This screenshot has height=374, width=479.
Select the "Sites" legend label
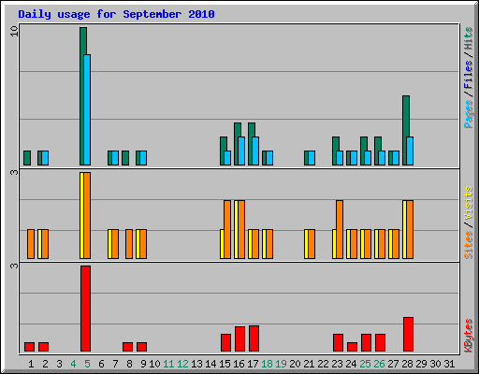click(x=468, y=245)
